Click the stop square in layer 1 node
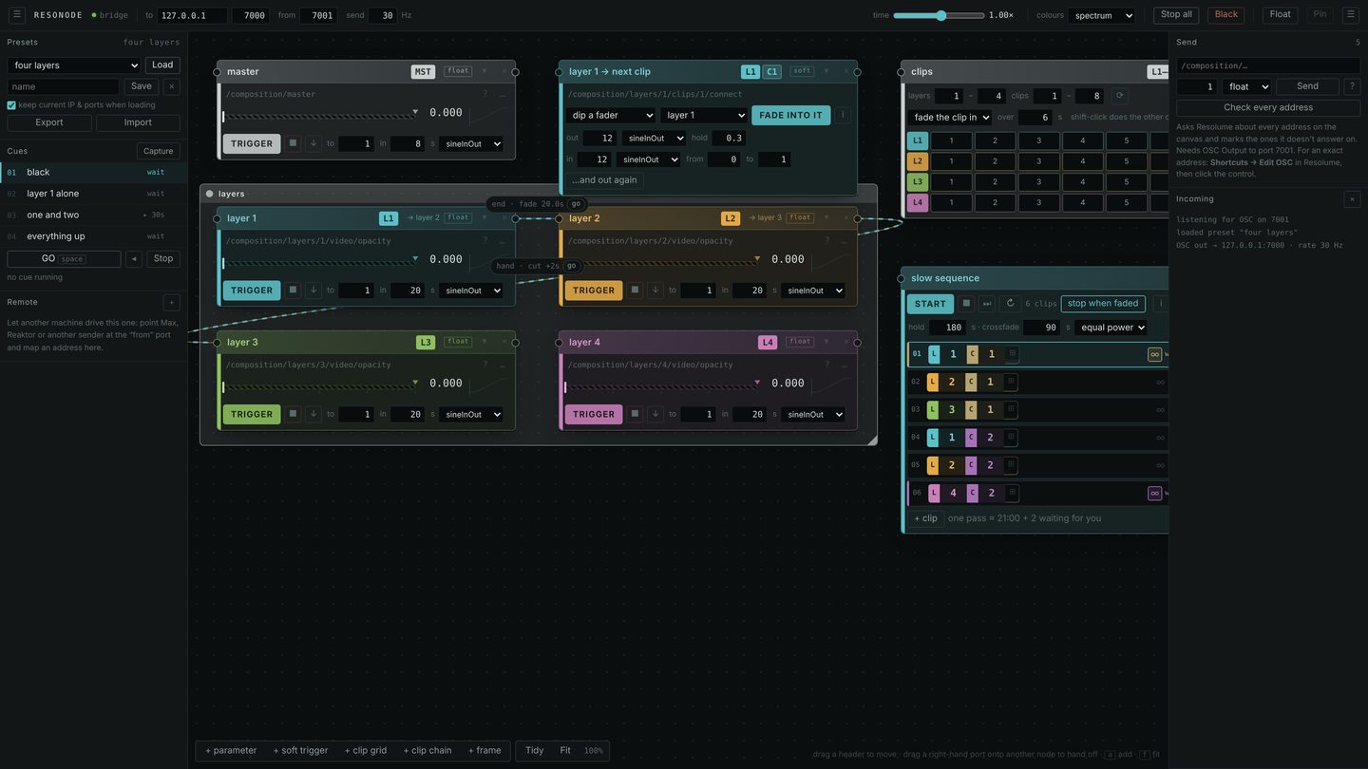 click(x=293, y=291)
